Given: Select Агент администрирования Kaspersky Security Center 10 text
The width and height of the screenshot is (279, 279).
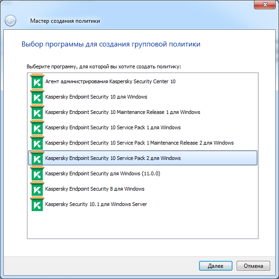Looking at the screenshot, I should pos(110,81).
